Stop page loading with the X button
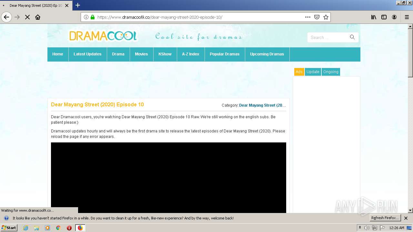 point(27,17)
